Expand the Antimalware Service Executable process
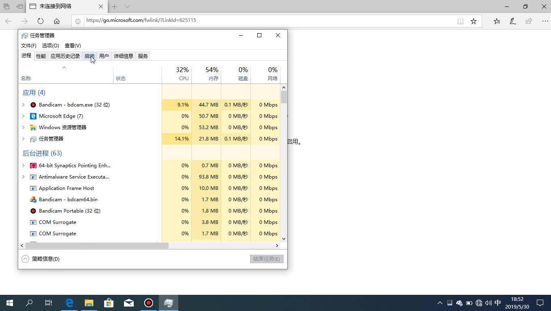 (x=23, y=177)
